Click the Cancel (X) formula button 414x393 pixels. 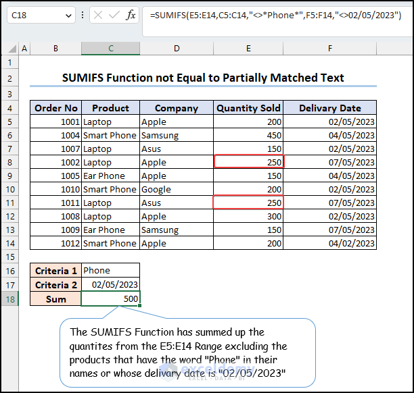pyautogui.click(x=98, y=15)
